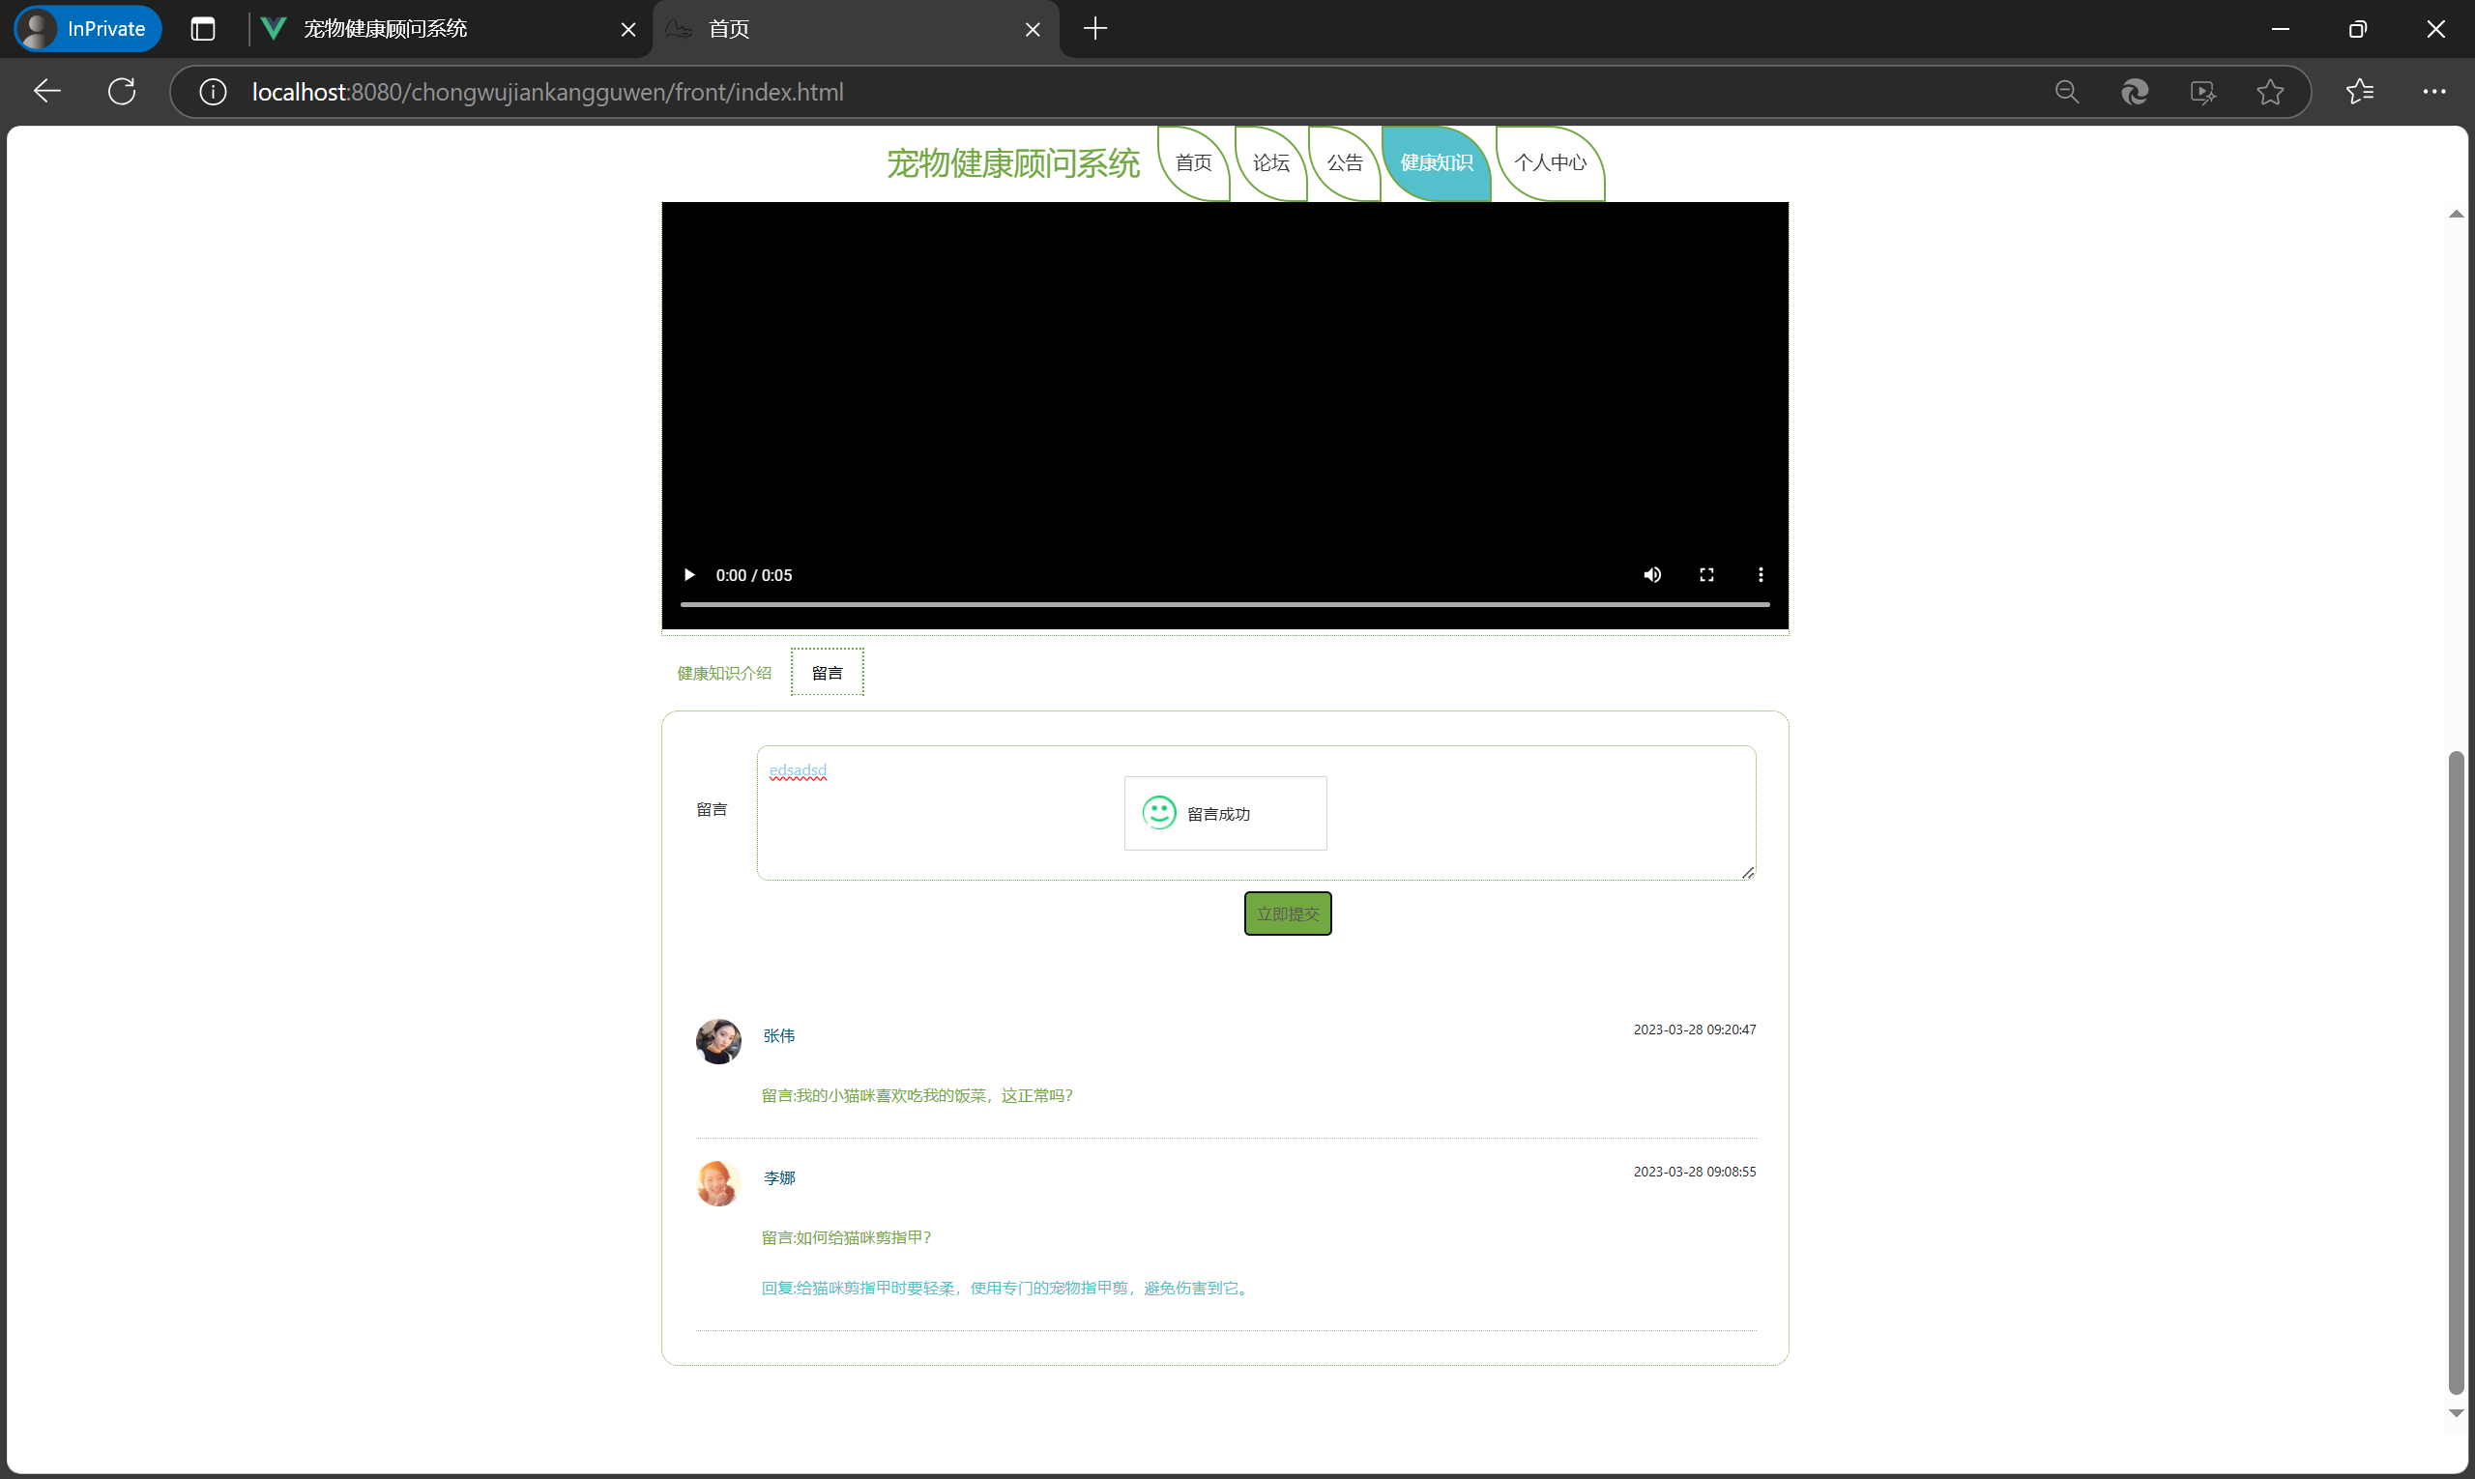Viewport: 2475px width, 1479px height.
Task: Open browser zoom out control
Action: (x=2066, y=92)
